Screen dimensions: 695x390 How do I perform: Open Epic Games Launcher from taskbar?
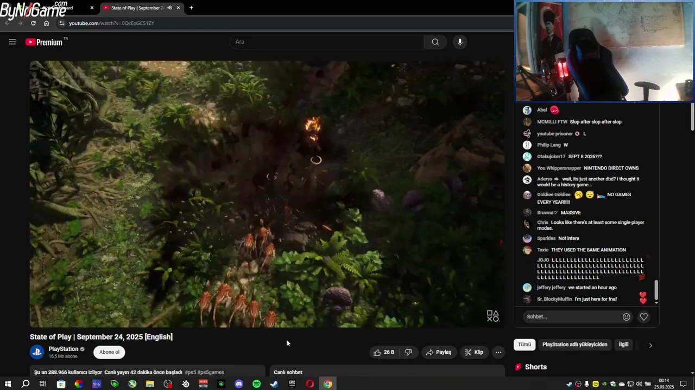click(292, 384)
